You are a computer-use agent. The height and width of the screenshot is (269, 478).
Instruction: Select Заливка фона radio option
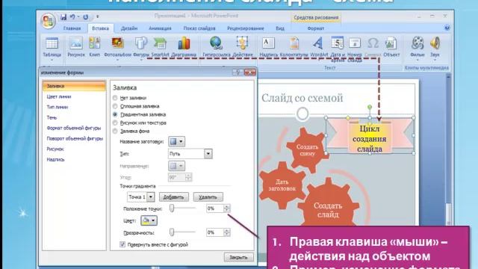[115, 132]
